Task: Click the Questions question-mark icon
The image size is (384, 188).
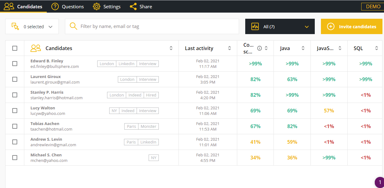Action: (x=55, y=6)
